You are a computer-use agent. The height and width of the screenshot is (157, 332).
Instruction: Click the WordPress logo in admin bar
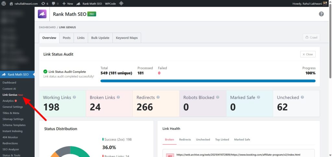tap(4, 4)
